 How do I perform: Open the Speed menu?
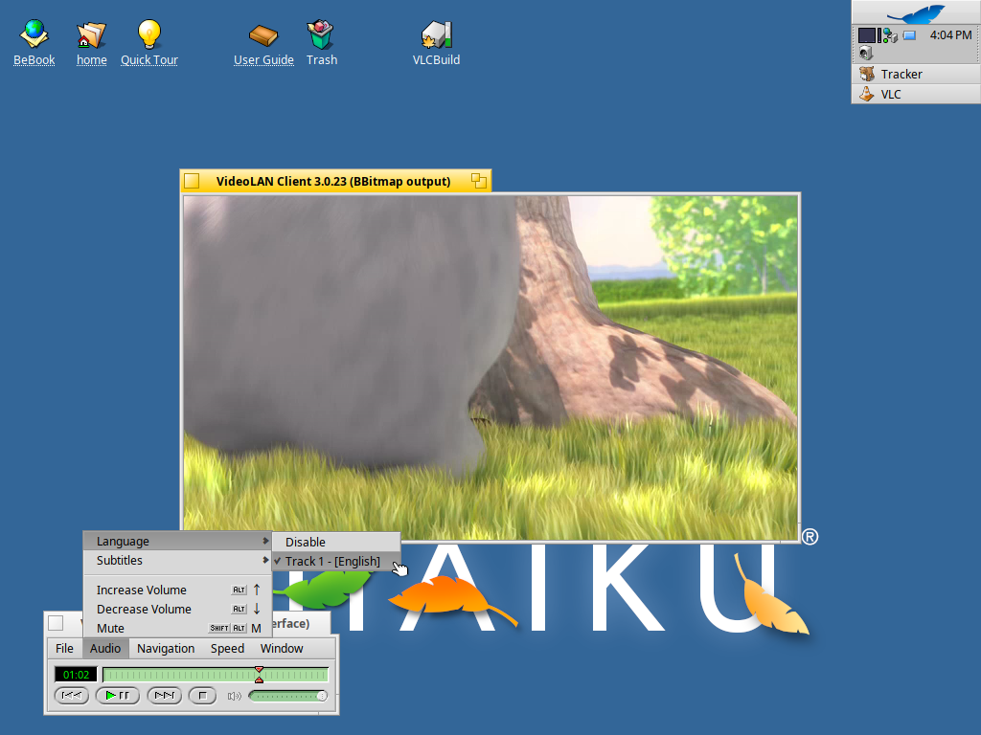(x=227, y=648)
